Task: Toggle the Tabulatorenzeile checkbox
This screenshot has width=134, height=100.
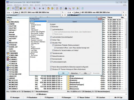Action: tap(51, 53)
